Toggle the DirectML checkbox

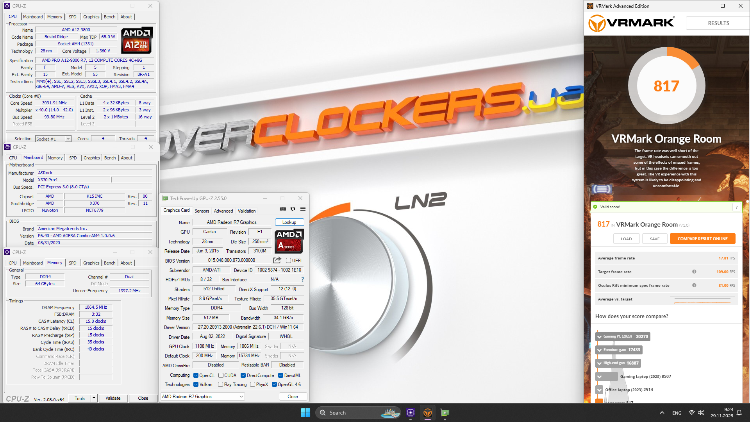(x=280, y=376)
